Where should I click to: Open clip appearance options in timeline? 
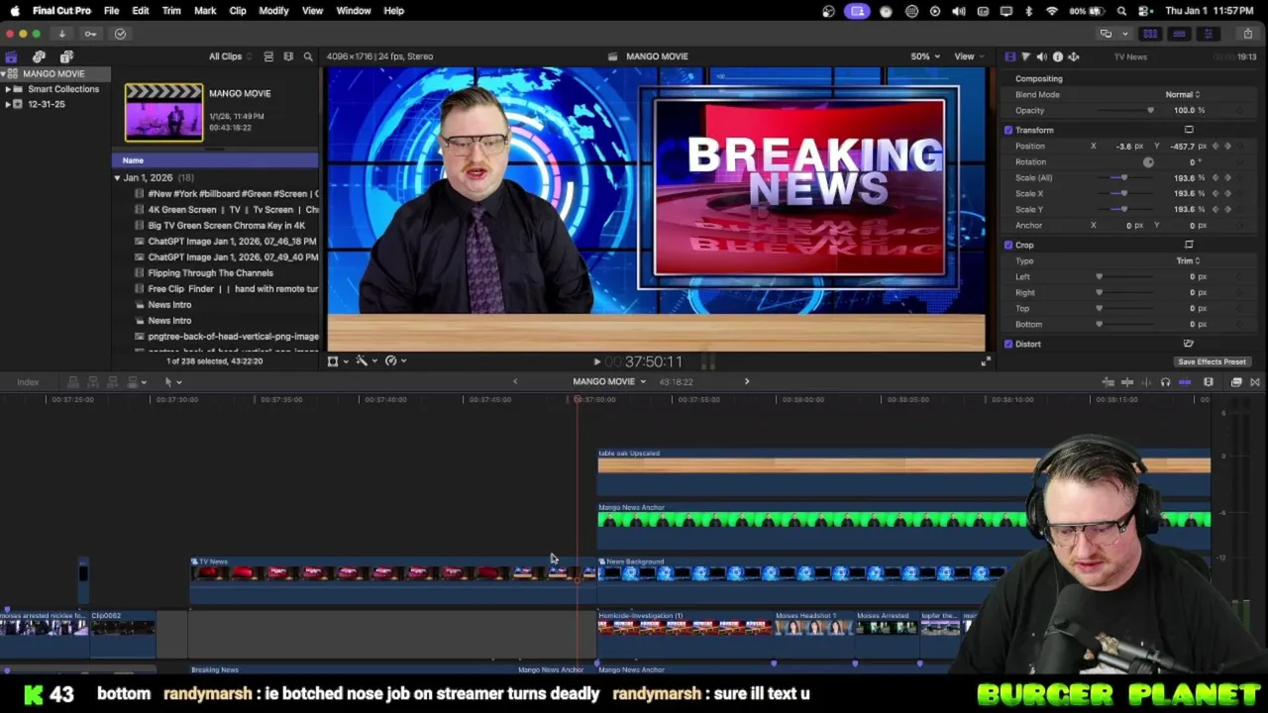tap(1209, 382)
